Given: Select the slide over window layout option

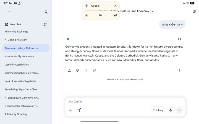Looking at the screenshot, I should click(x=115, y=15).
